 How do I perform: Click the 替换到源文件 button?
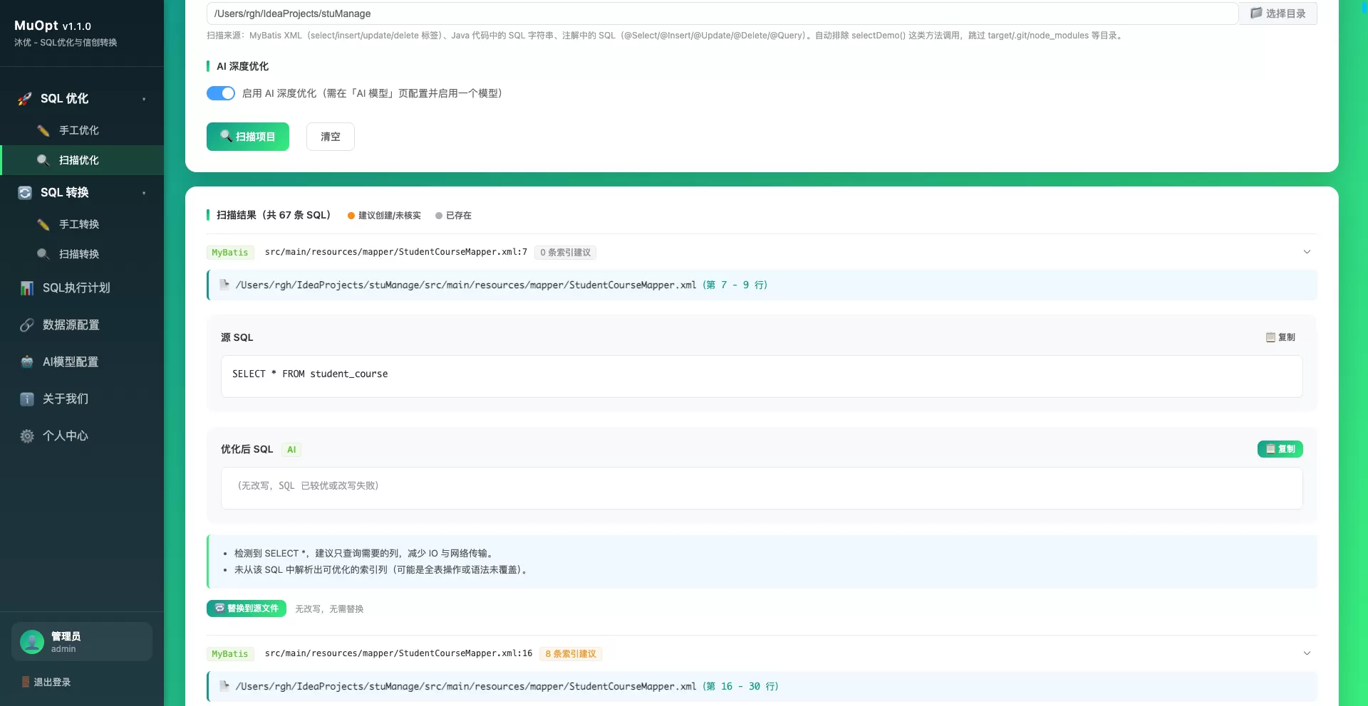point(247,608)
